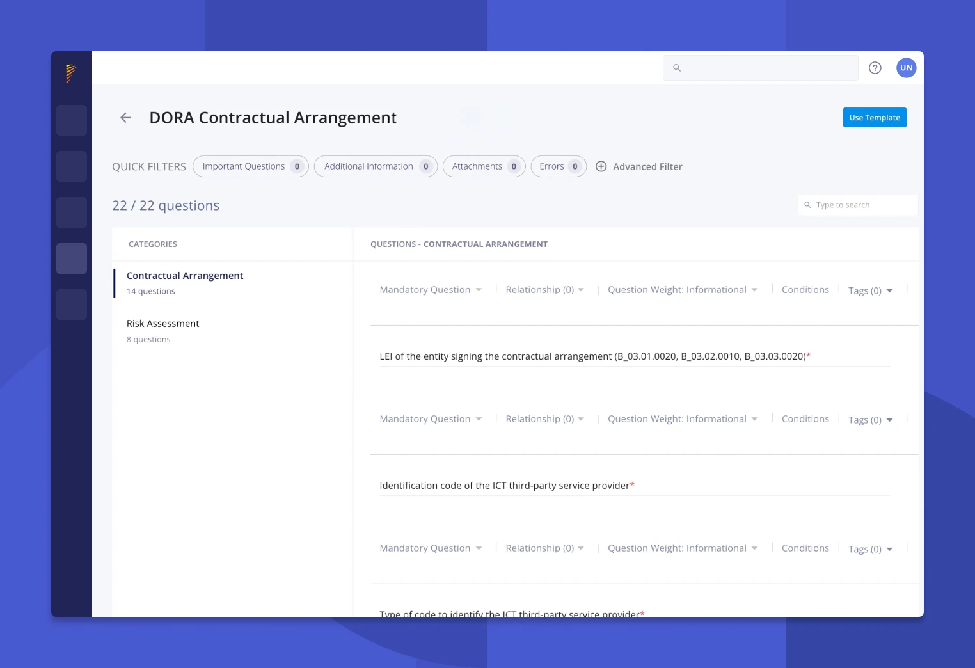The height and width of the screenshot is (668, 975).
Task: Enable the Attachments quick filter
Action: pyautogui.click(x=484, y=166)
